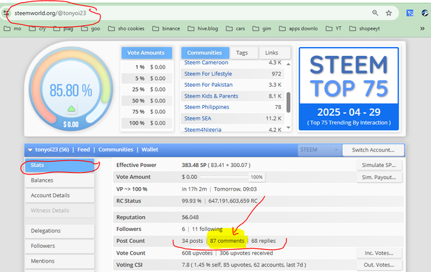Open Steem For Lifestyle community
Image resolution: width=431 pixels, height=272 pixels.
(x=208, y=73)
